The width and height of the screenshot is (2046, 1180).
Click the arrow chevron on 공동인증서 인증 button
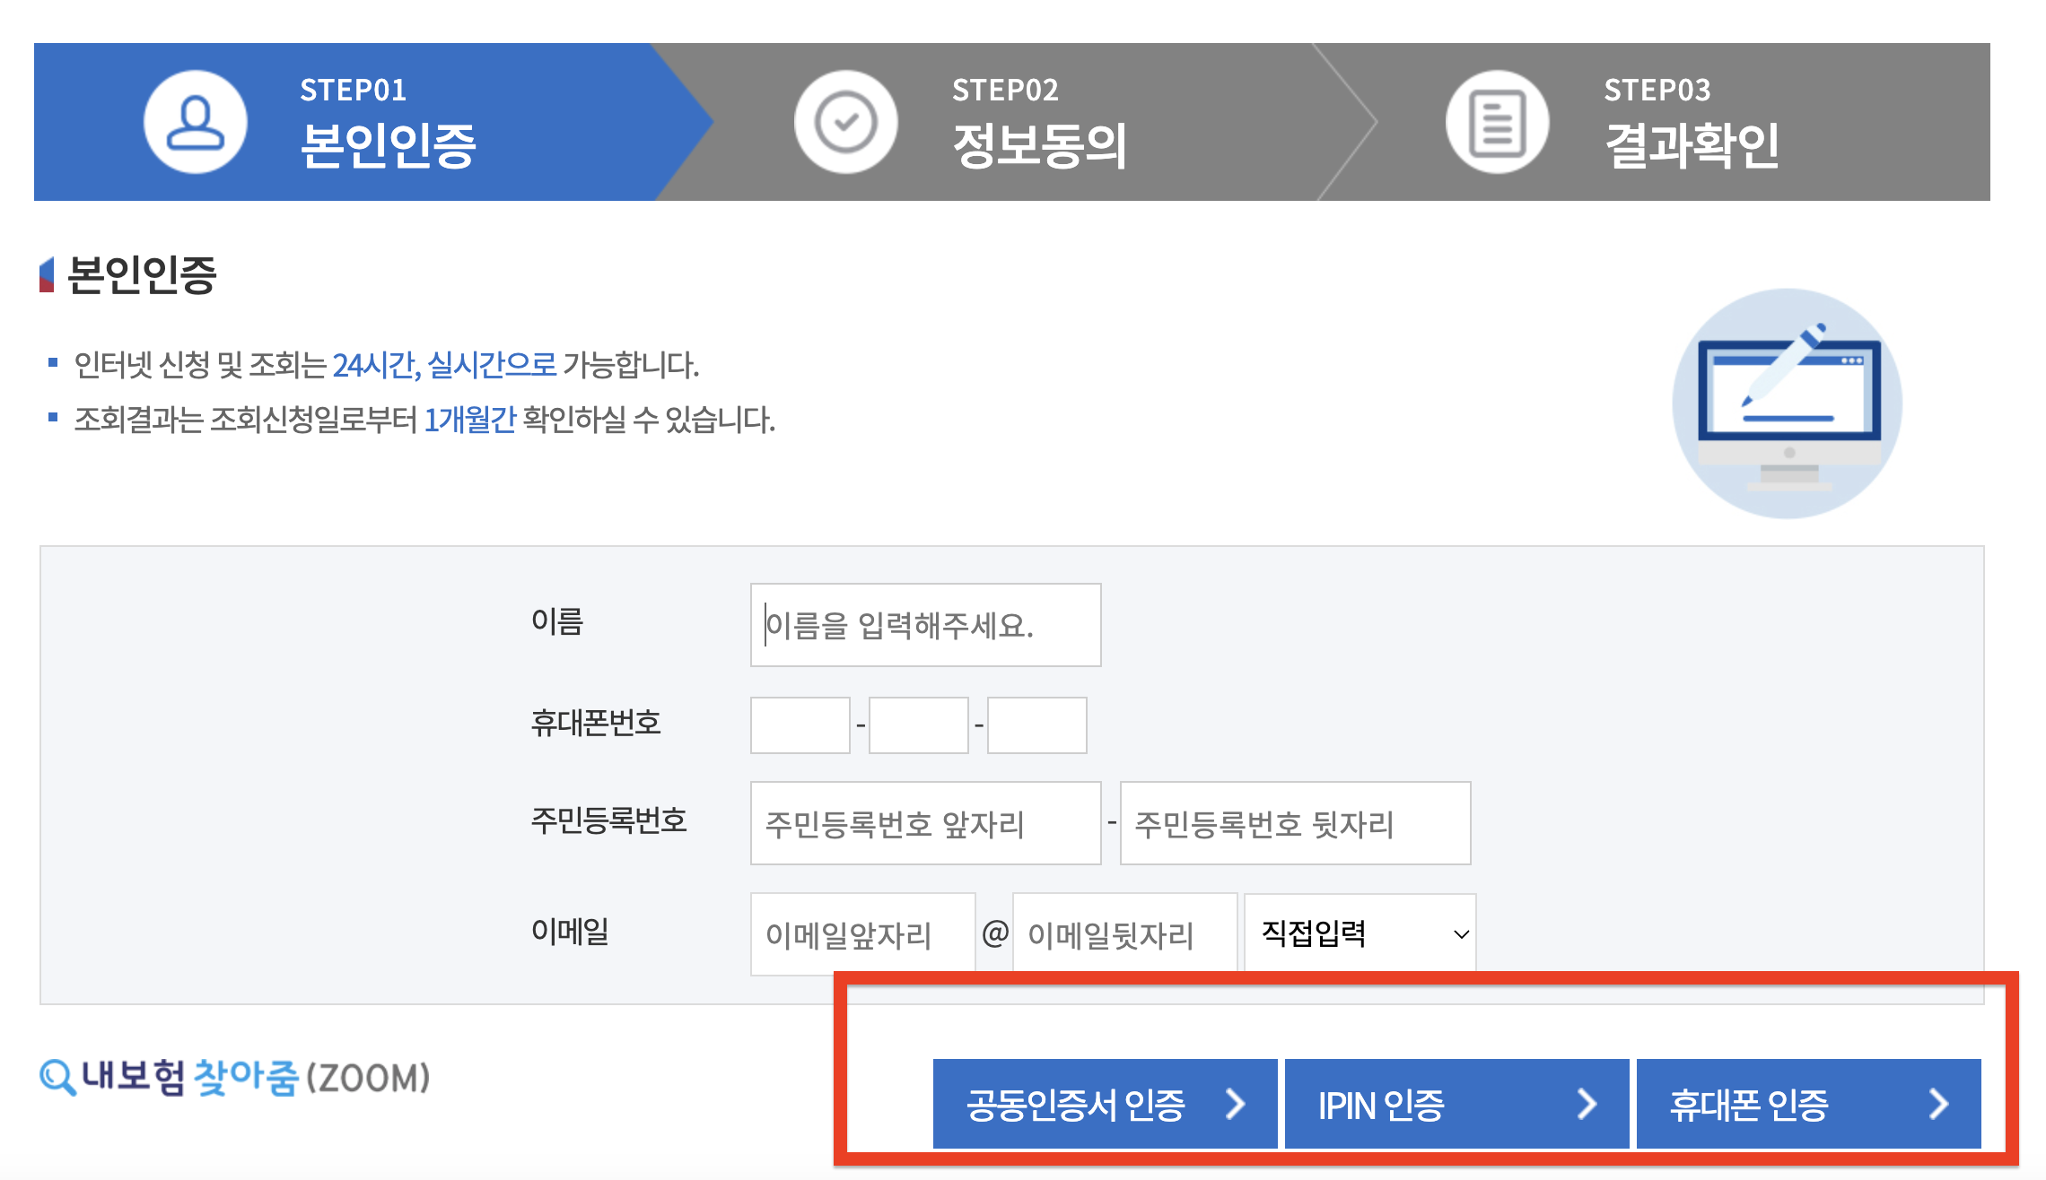click(x=1236, y=1104)
